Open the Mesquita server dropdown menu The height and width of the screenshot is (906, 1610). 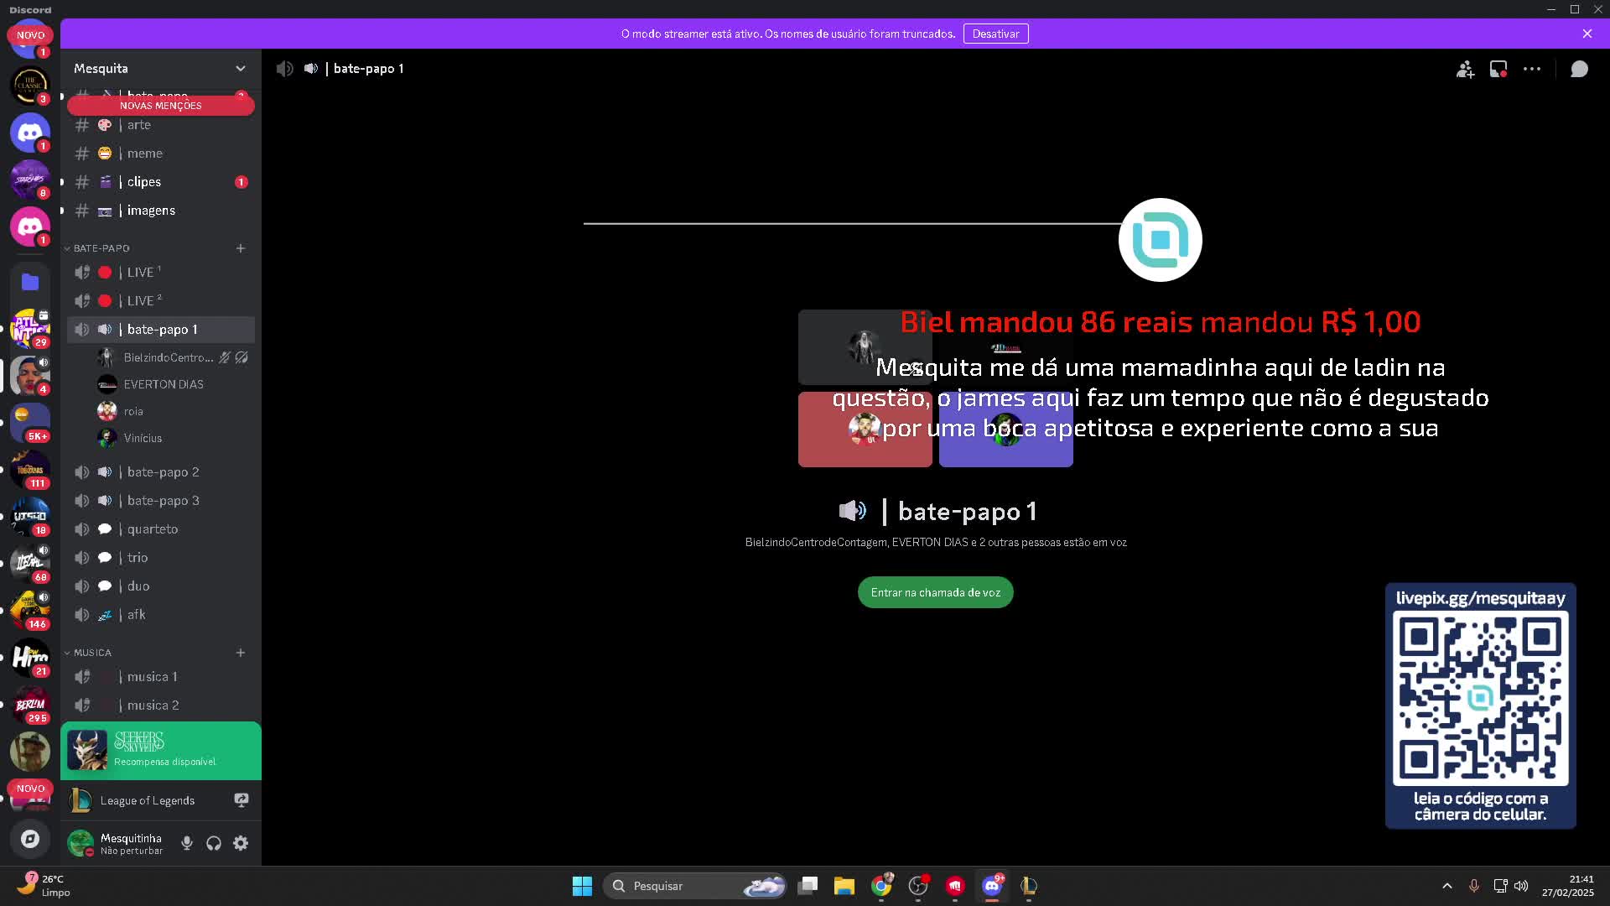pos(160,68)
